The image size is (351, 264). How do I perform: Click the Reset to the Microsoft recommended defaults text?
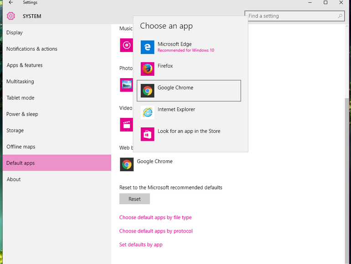pyautogui.click(x=171, y=188)
